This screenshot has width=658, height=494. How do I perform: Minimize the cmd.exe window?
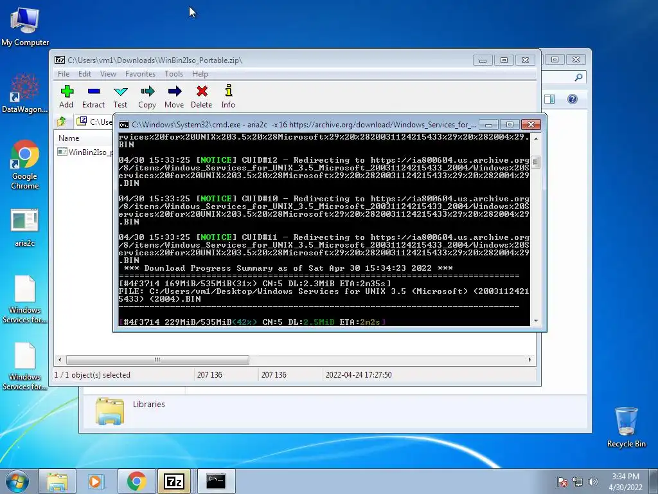pyautogui.click(x=488, y=125)
